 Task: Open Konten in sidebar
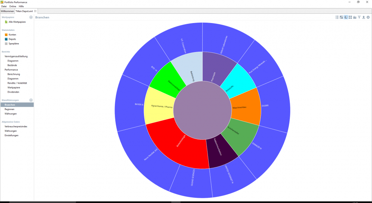point(12,35)
